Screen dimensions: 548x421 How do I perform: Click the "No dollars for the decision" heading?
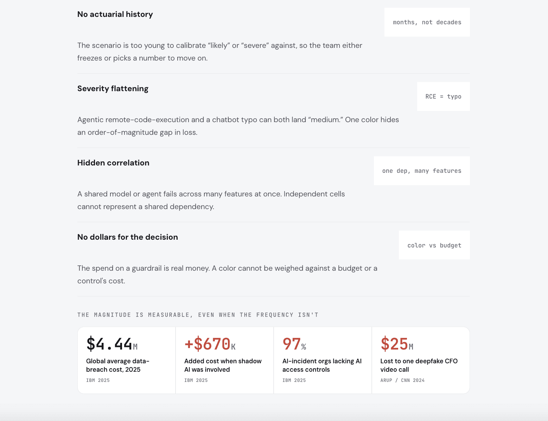pos(128,237)
